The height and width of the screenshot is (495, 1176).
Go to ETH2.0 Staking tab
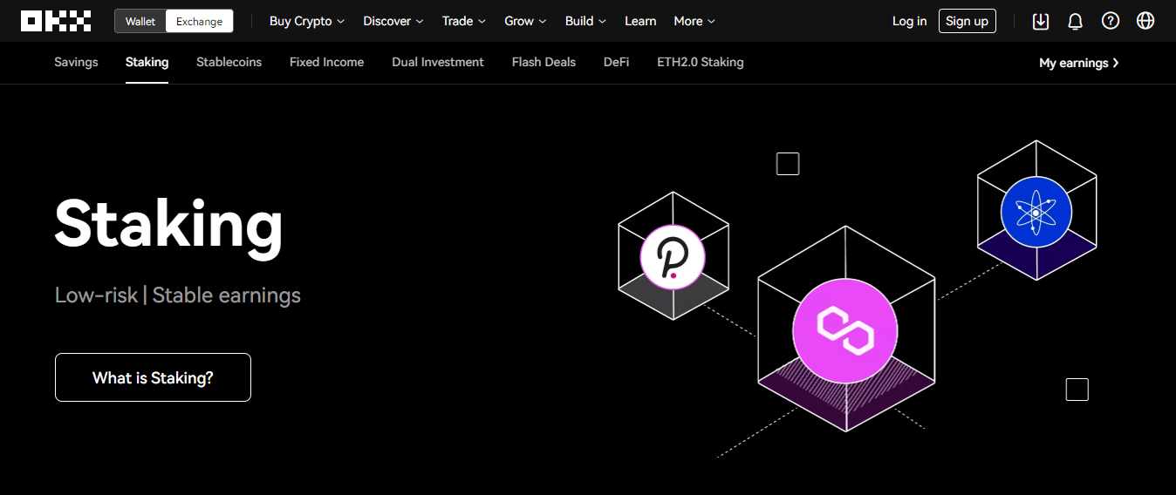pyautogui.click(x=701, y=62)
